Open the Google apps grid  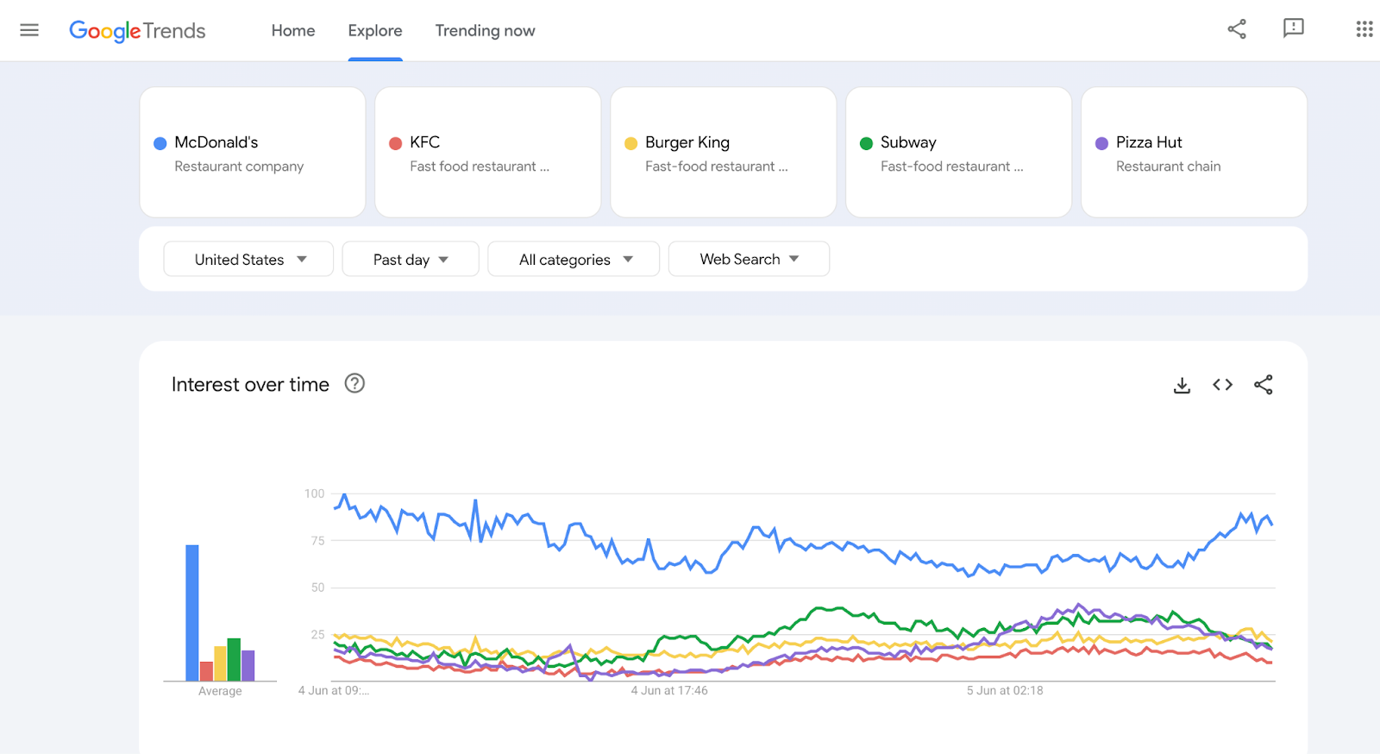tap(1364, 29)
